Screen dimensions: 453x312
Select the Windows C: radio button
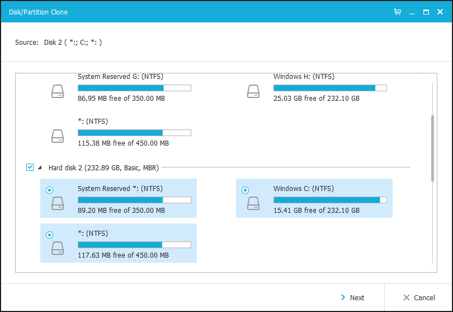coord(245,190)
